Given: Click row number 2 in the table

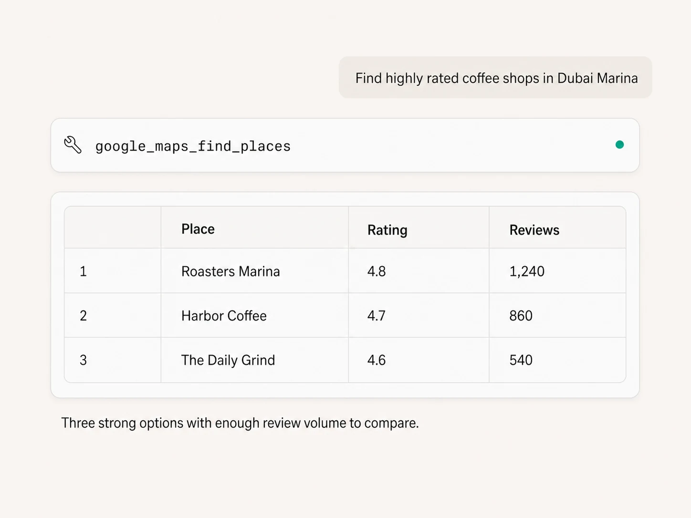Looking at the screenshot, I should tap(83, 316).
